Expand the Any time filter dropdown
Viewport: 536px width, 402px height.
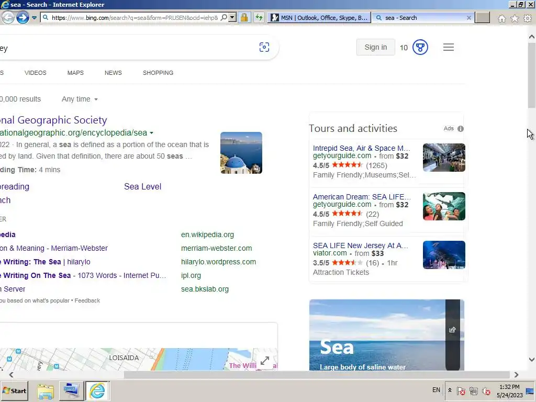80,99
